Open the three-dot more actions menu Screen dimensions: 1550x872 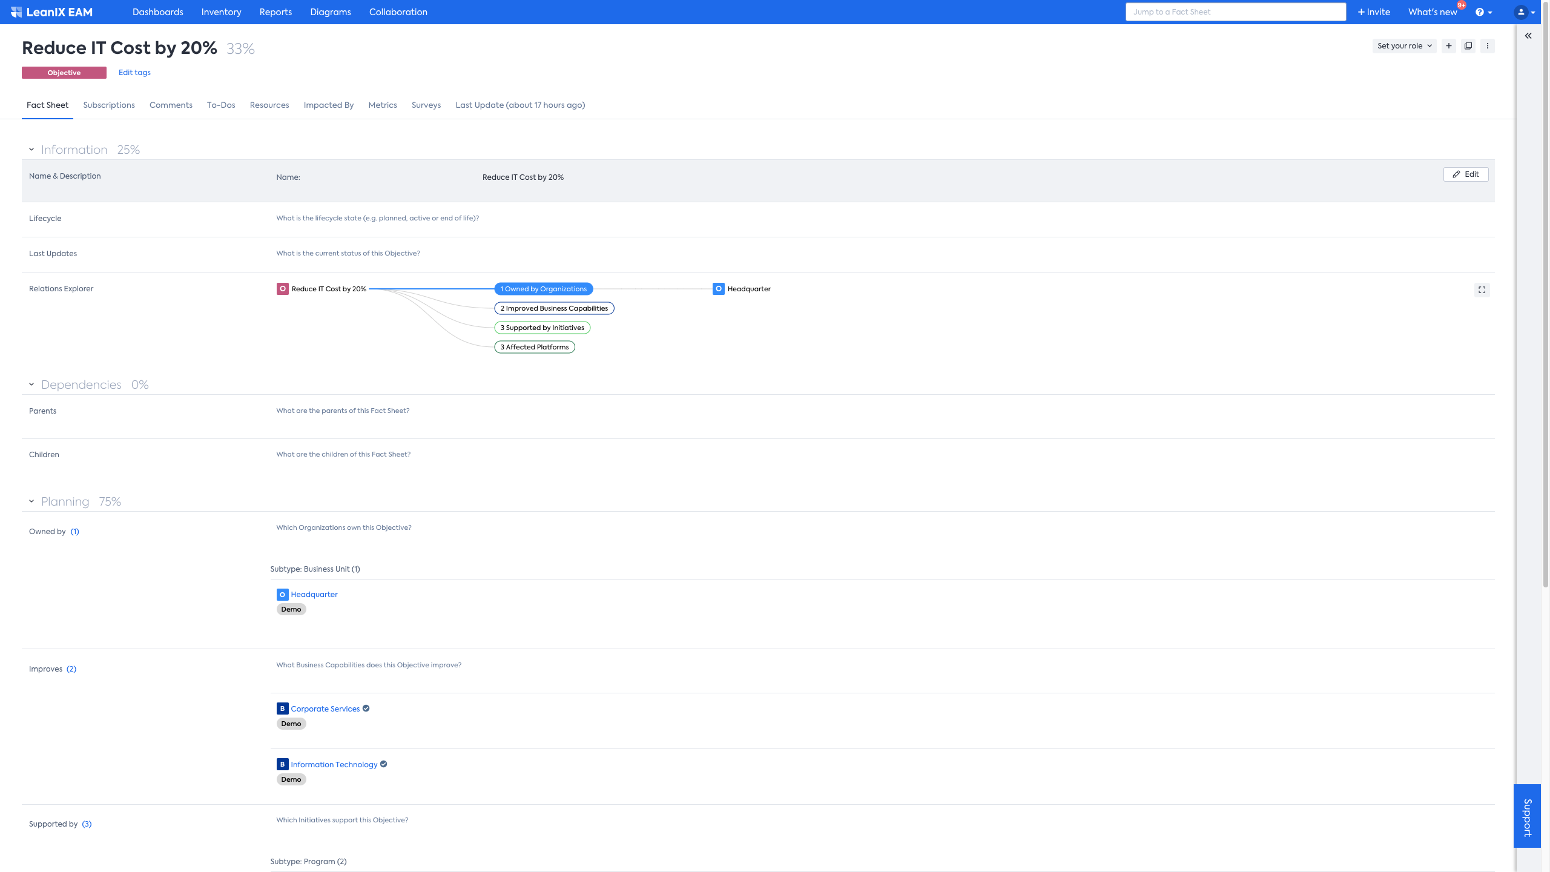[1488, 46]
